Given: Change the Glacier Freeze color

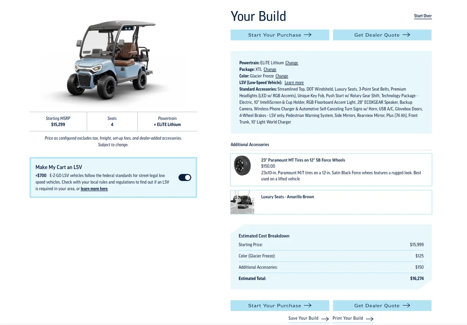Looking at the screenshot, I should (x=282, y=76).
